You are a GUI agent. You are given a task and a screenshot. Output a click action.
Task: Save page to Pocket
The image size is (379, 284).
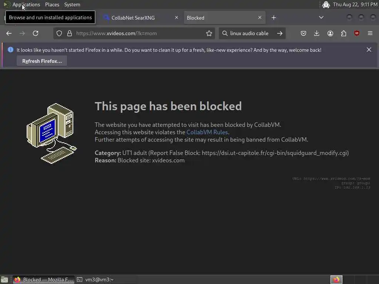click(x=303, y=33)
